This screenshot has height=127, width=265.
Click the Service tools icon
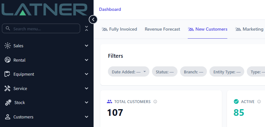point(7,88)
